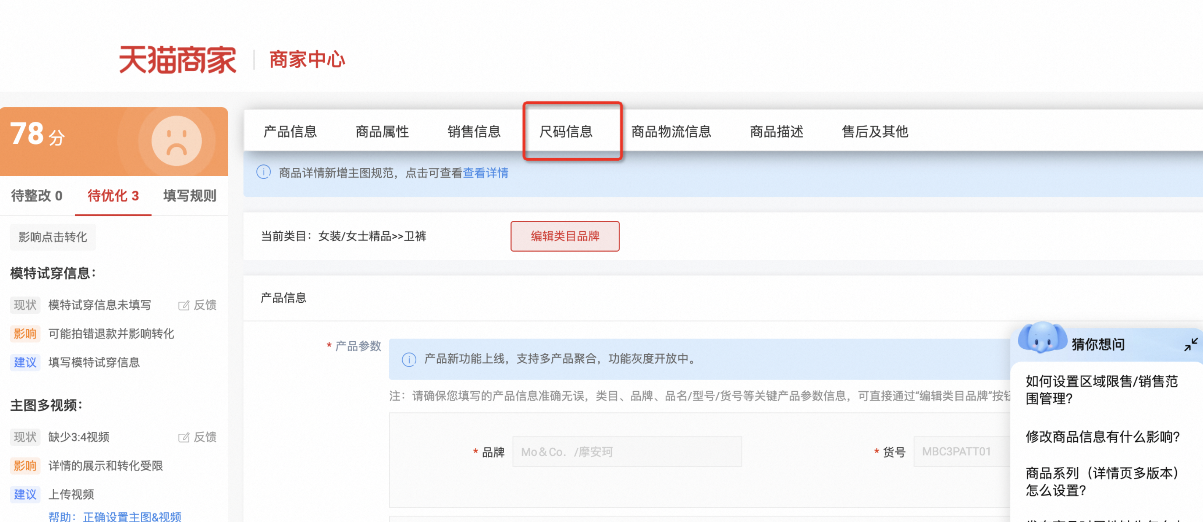
Task: Select 待优化 3 tab
Action: tap(113, 196)
